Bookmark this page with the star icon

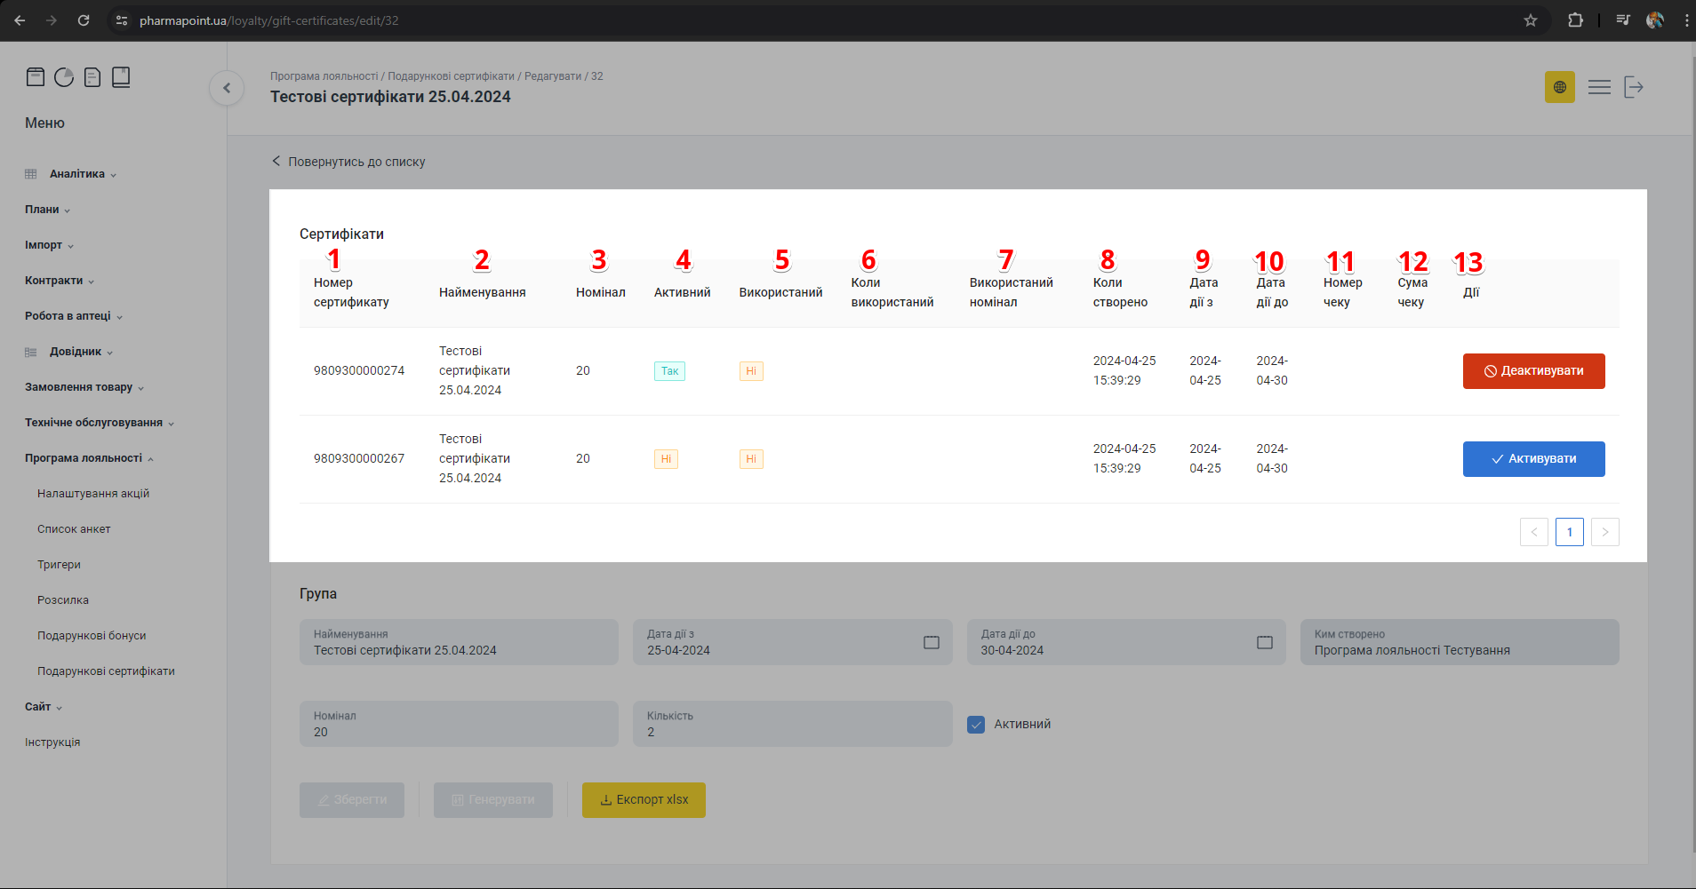coord(1531,20)
